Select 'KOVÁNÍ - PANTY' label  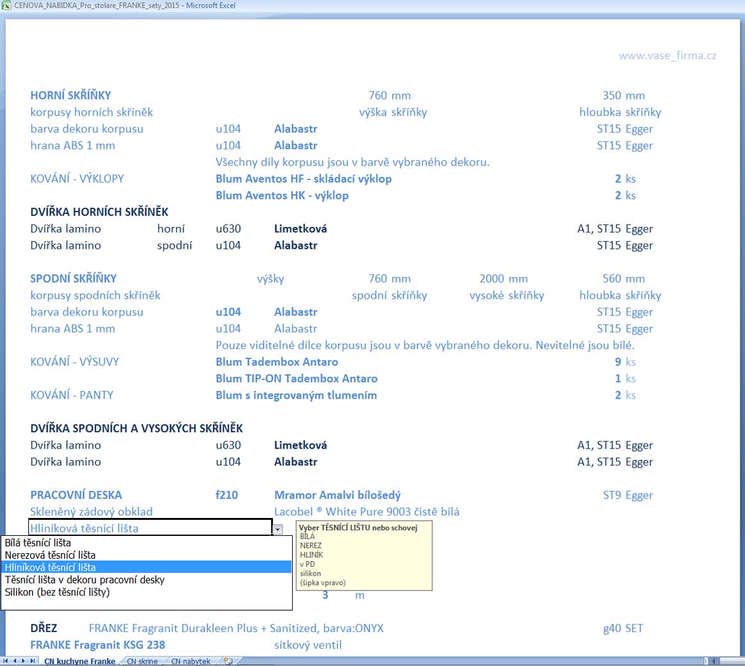tap(72, 395)
